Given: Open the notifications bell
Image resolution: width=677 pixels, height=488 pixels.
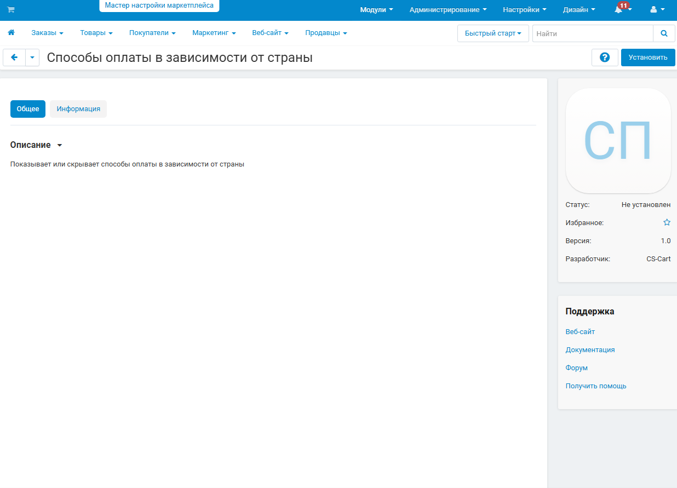Looking at the screenshot, I should (622, 10).
